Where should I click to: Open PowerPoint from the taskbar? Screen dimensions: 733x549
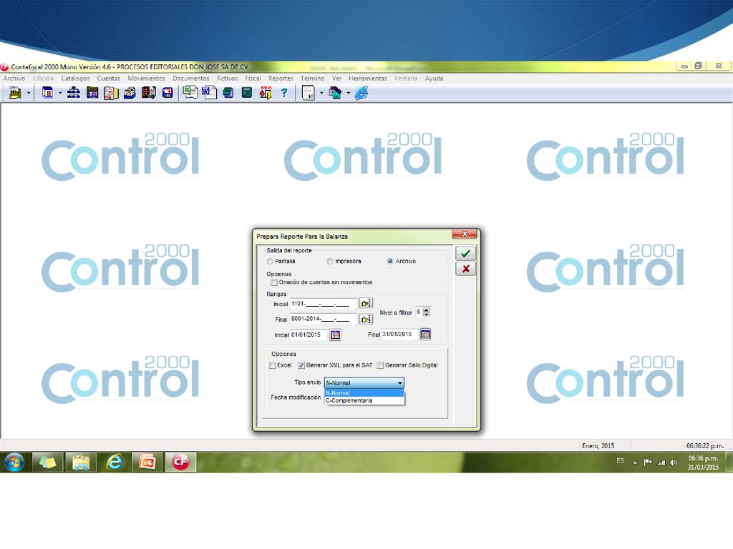pos(147,463)
